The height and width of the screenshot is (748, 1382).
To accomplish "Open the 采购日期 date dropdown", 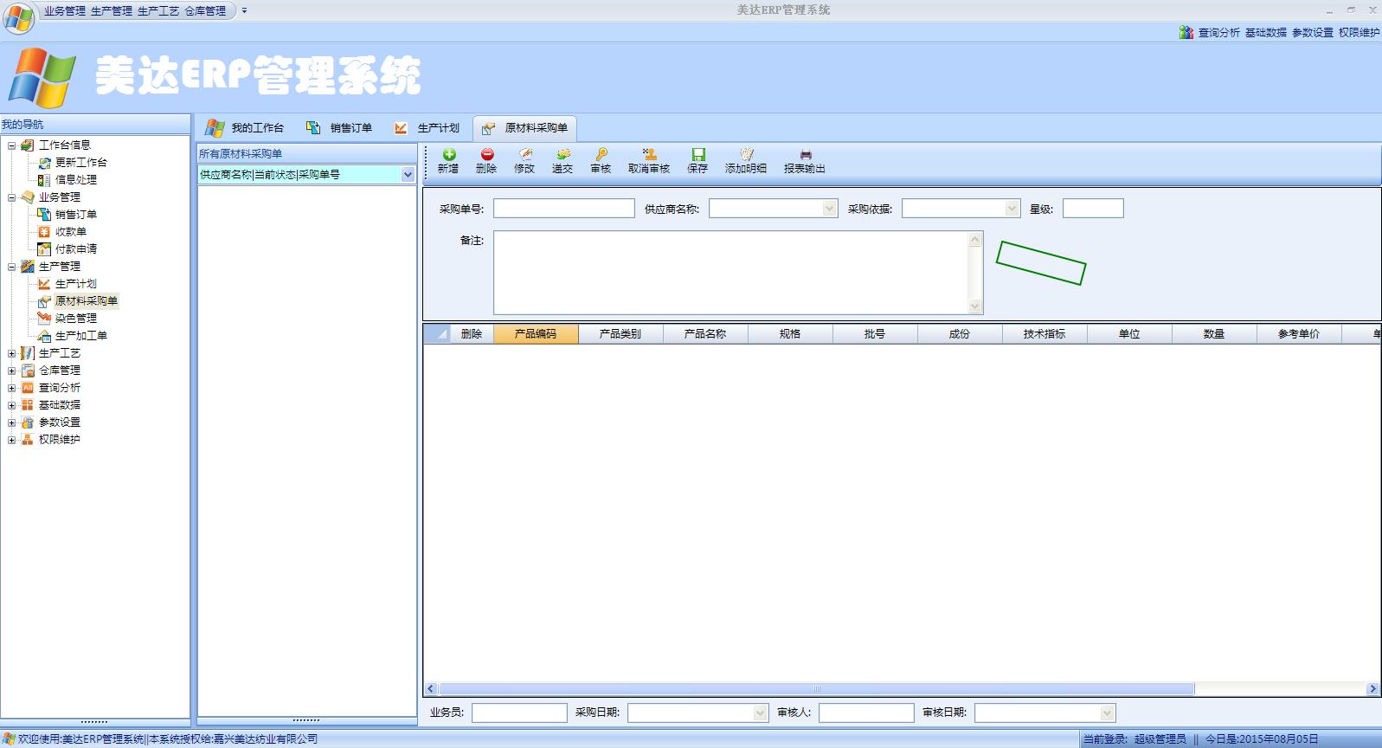I will click(760, 713).
